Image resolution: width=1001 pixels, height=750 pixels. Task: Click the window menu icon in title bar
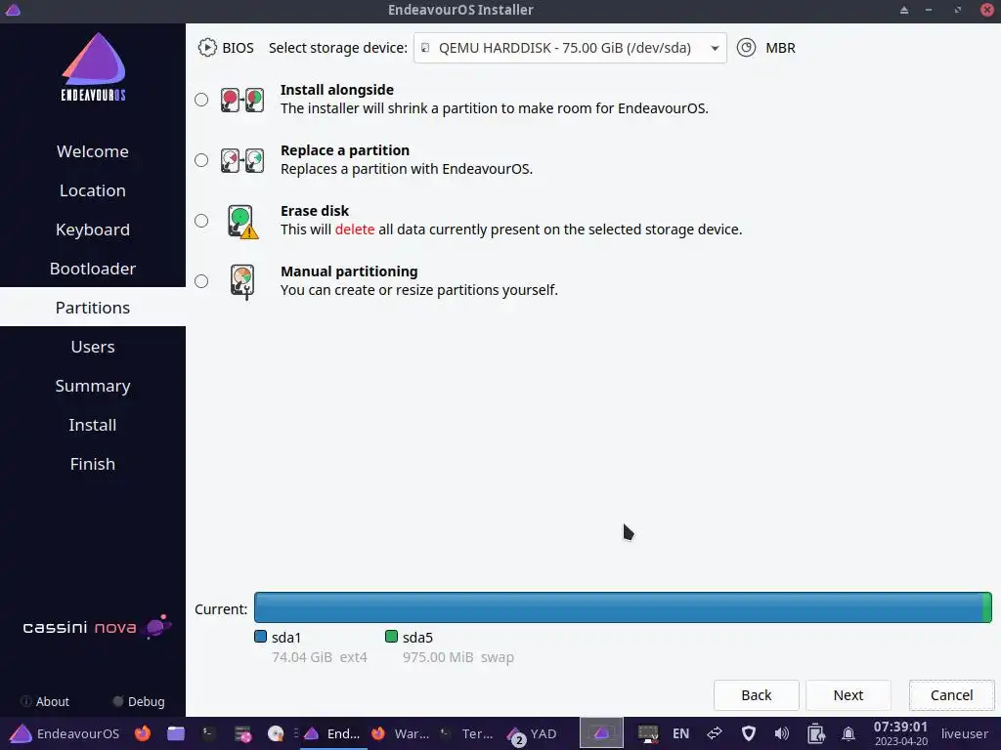click(13, 10)
